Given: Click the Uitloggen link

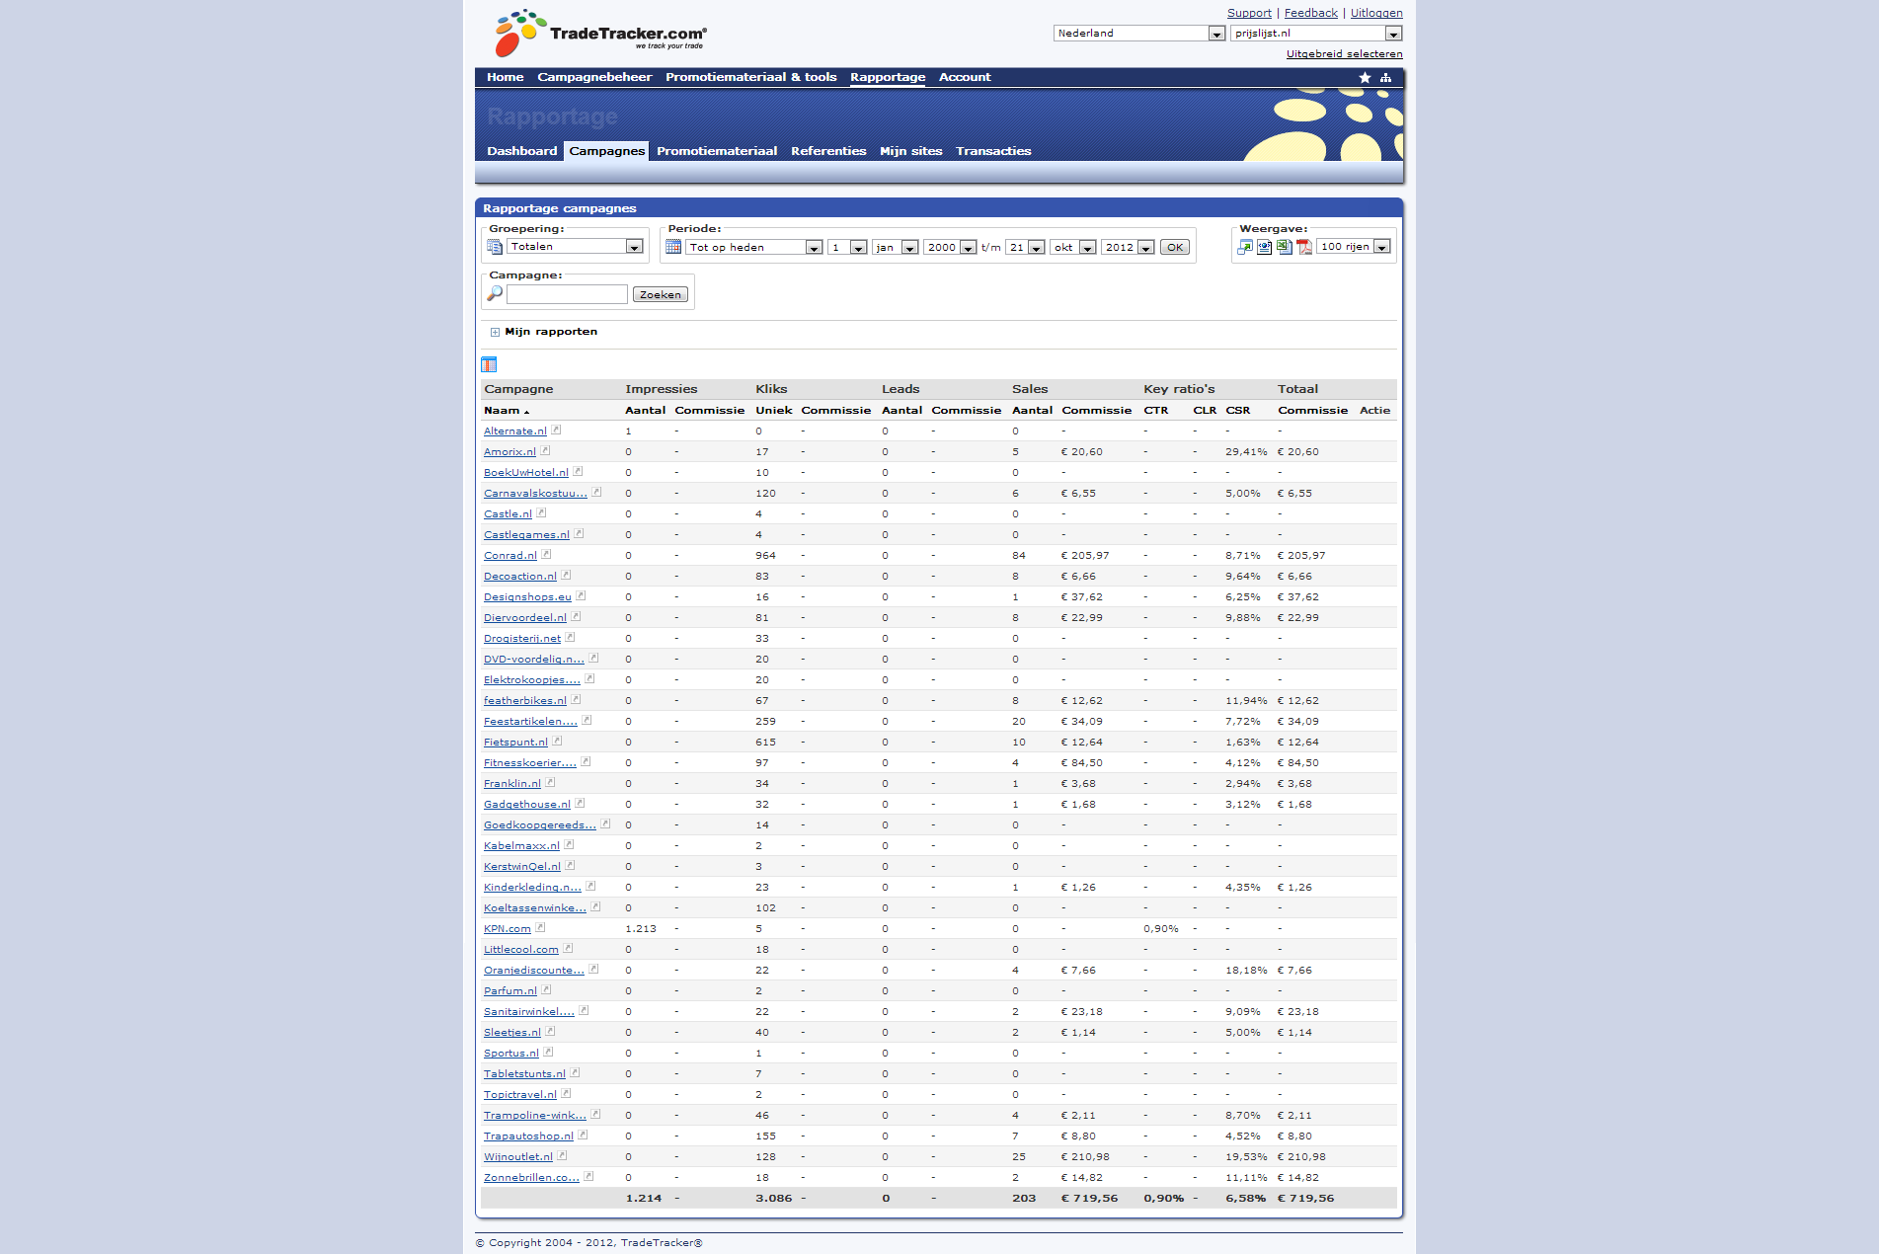Looking at the screenshot, I should 1376,13.
